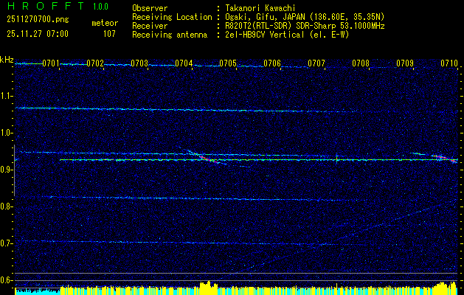
Task: Click the HROFFT title text
Action: pos(46,6)
